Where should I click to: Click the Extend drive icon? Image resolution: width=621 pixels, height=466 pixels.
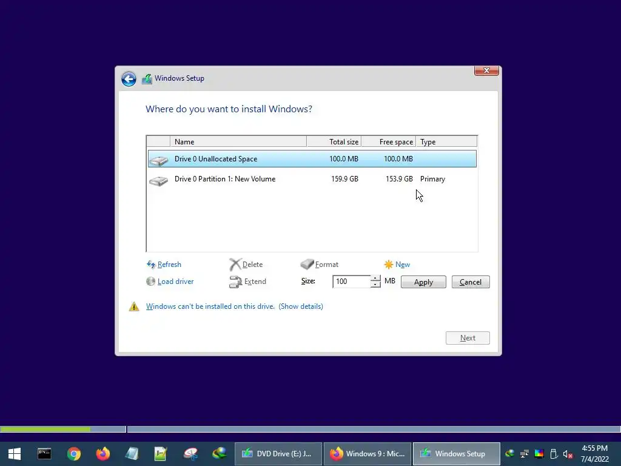pos(236,282)
